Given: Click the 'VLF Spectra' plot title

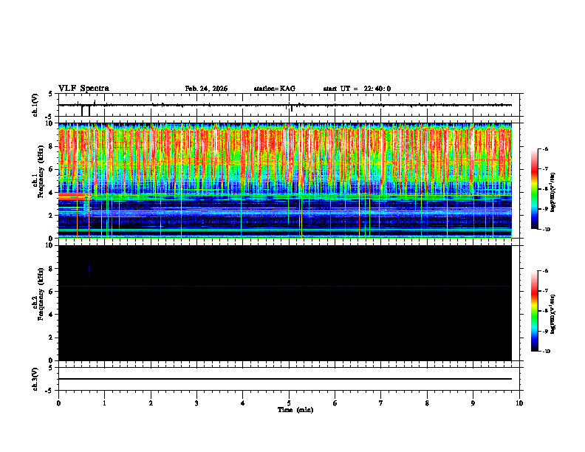Looking at the screenshot, I should pos(83,89).
